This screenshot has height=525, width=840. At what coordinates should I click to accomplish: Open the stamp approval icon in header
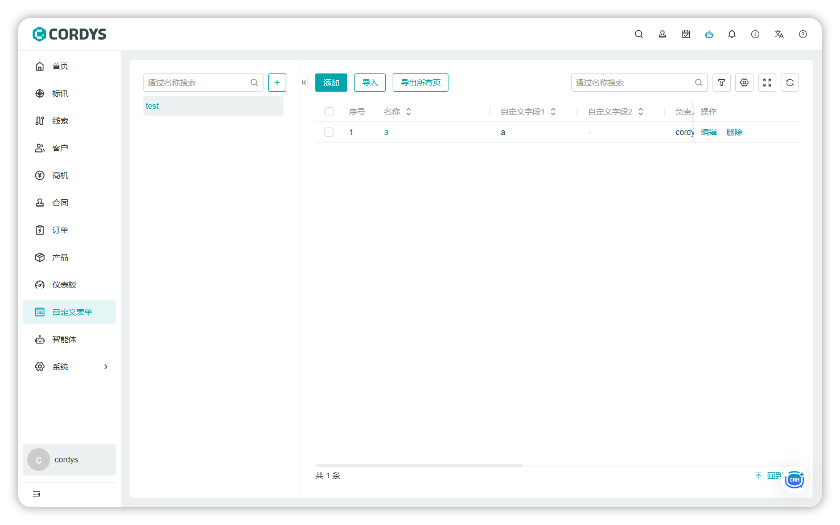[x=662, y=34]
